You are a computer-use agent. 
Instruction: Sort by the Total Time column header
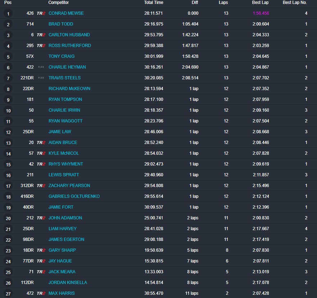tap(153, 3)
